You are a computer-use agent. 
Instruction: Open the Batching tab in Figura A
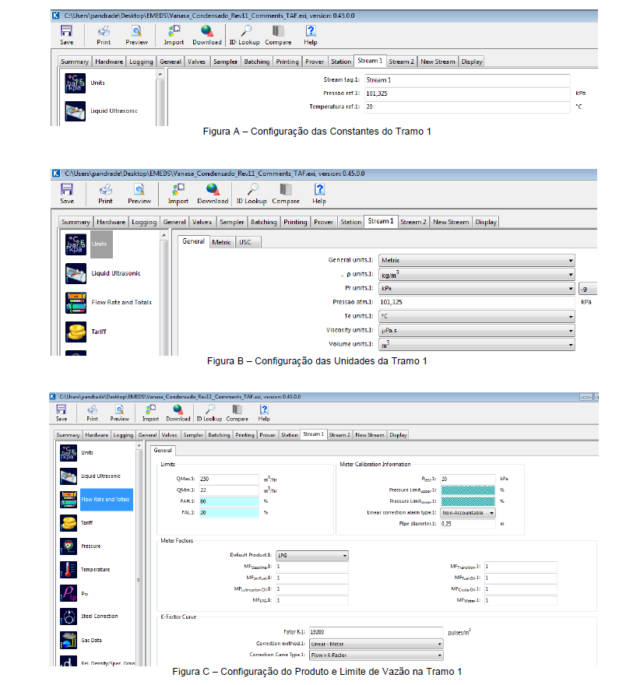256,61
